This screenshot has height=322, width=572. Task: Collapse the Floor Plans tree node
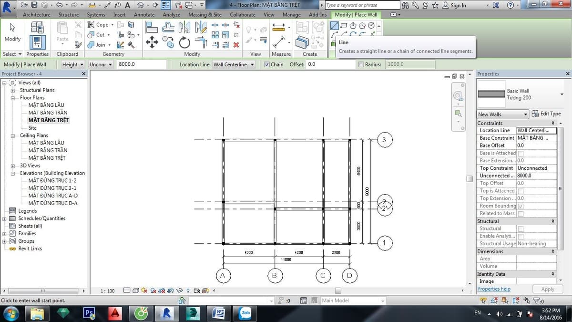[x=12, y=98]
